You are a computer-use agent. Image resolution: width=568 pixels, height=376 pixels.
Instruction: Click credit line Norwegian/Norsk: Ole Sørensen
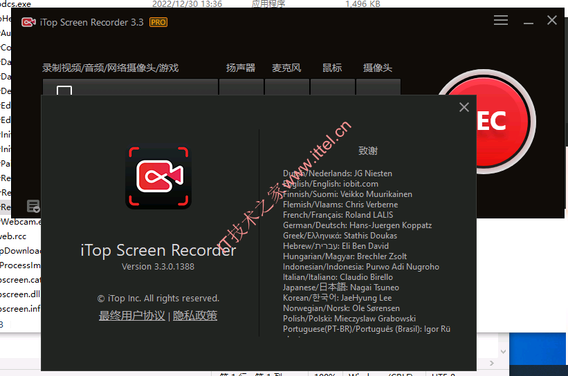pos(341,308)
